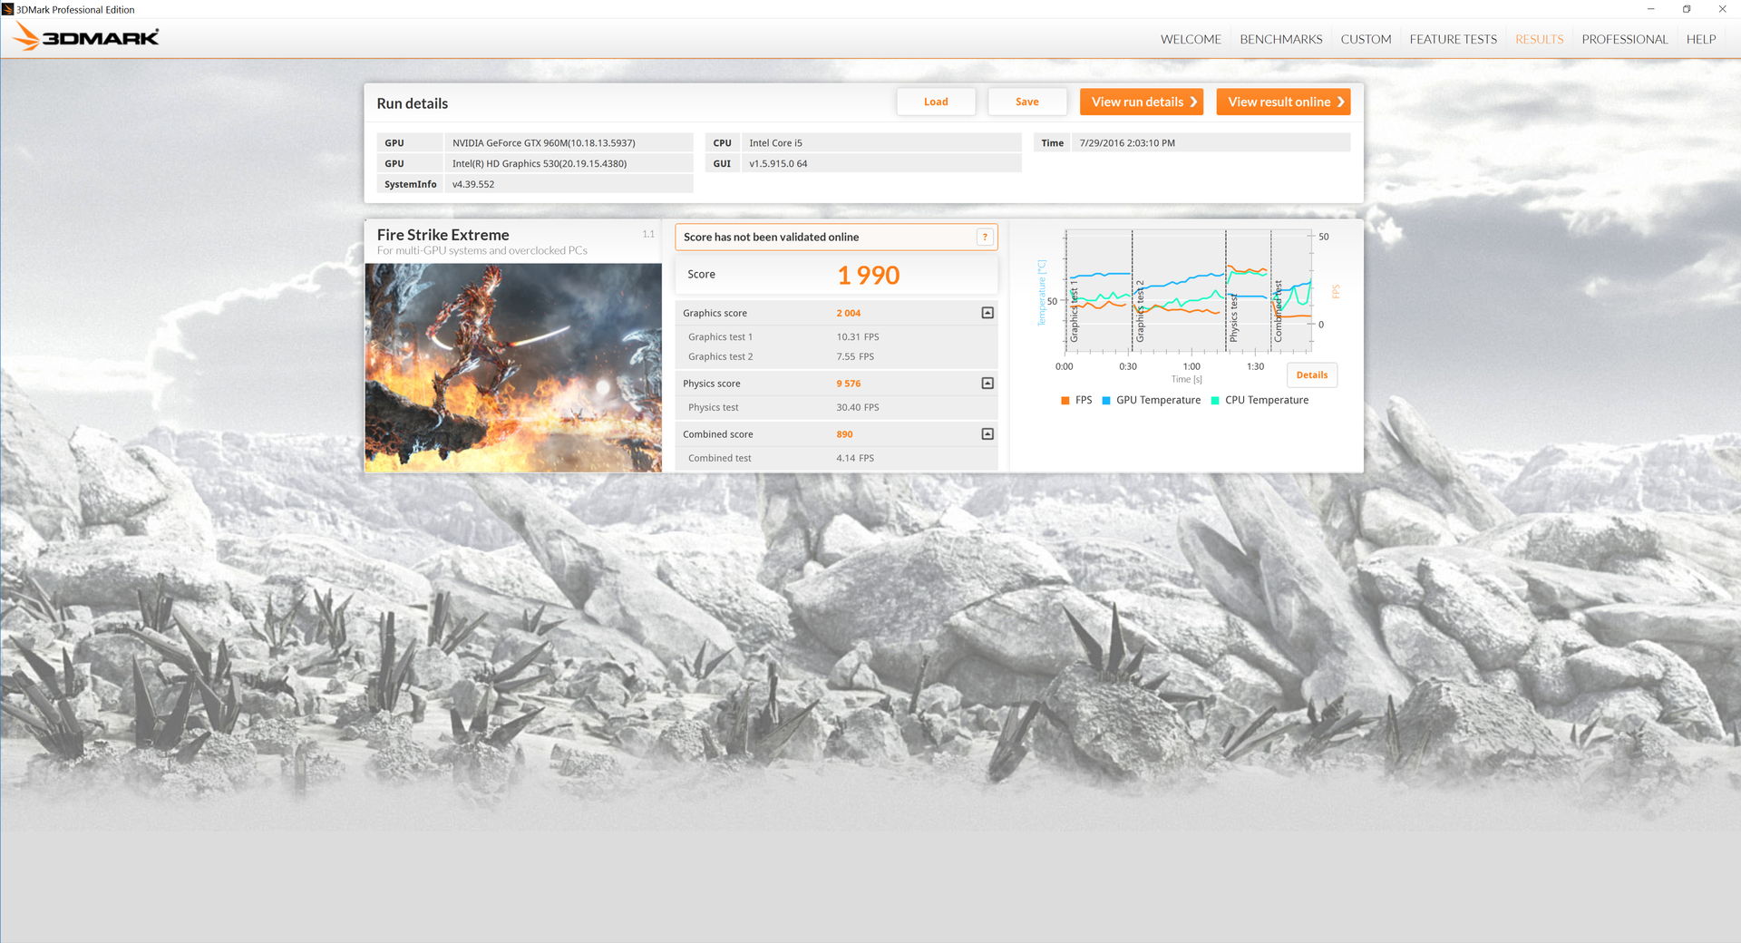Click the Load button
This screenshot has height=943, width=1741.
pyautogui.click(x=936, y=102)
